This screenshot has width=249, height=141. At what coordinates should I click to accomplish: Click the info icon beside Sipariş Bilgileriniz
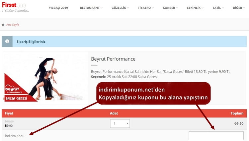coord(7,42)
